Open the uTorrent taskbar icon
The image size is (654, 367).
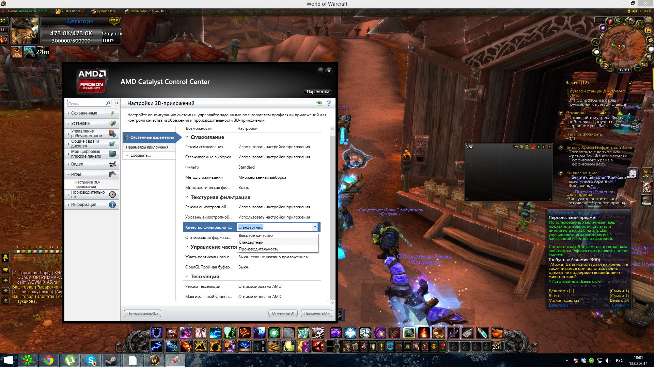tap(70, 360)
